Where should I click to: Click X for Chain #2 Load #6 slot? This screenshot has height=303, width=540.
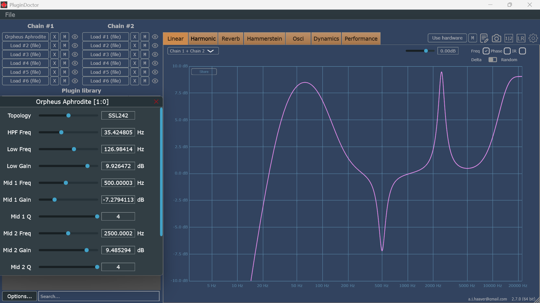[135, 81]
